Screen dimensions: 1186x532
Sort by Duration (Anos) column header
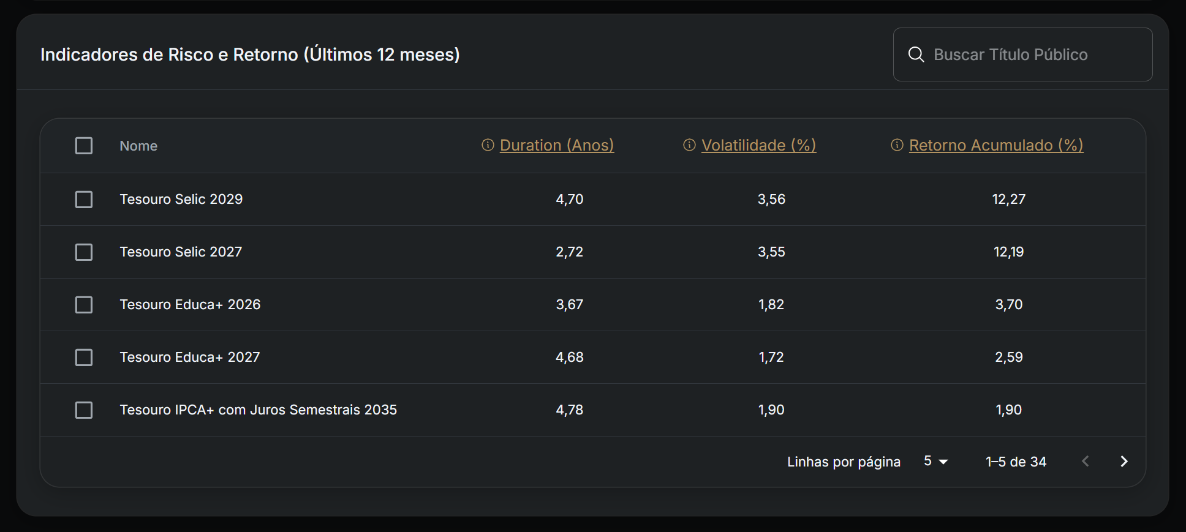click(556, 145)
